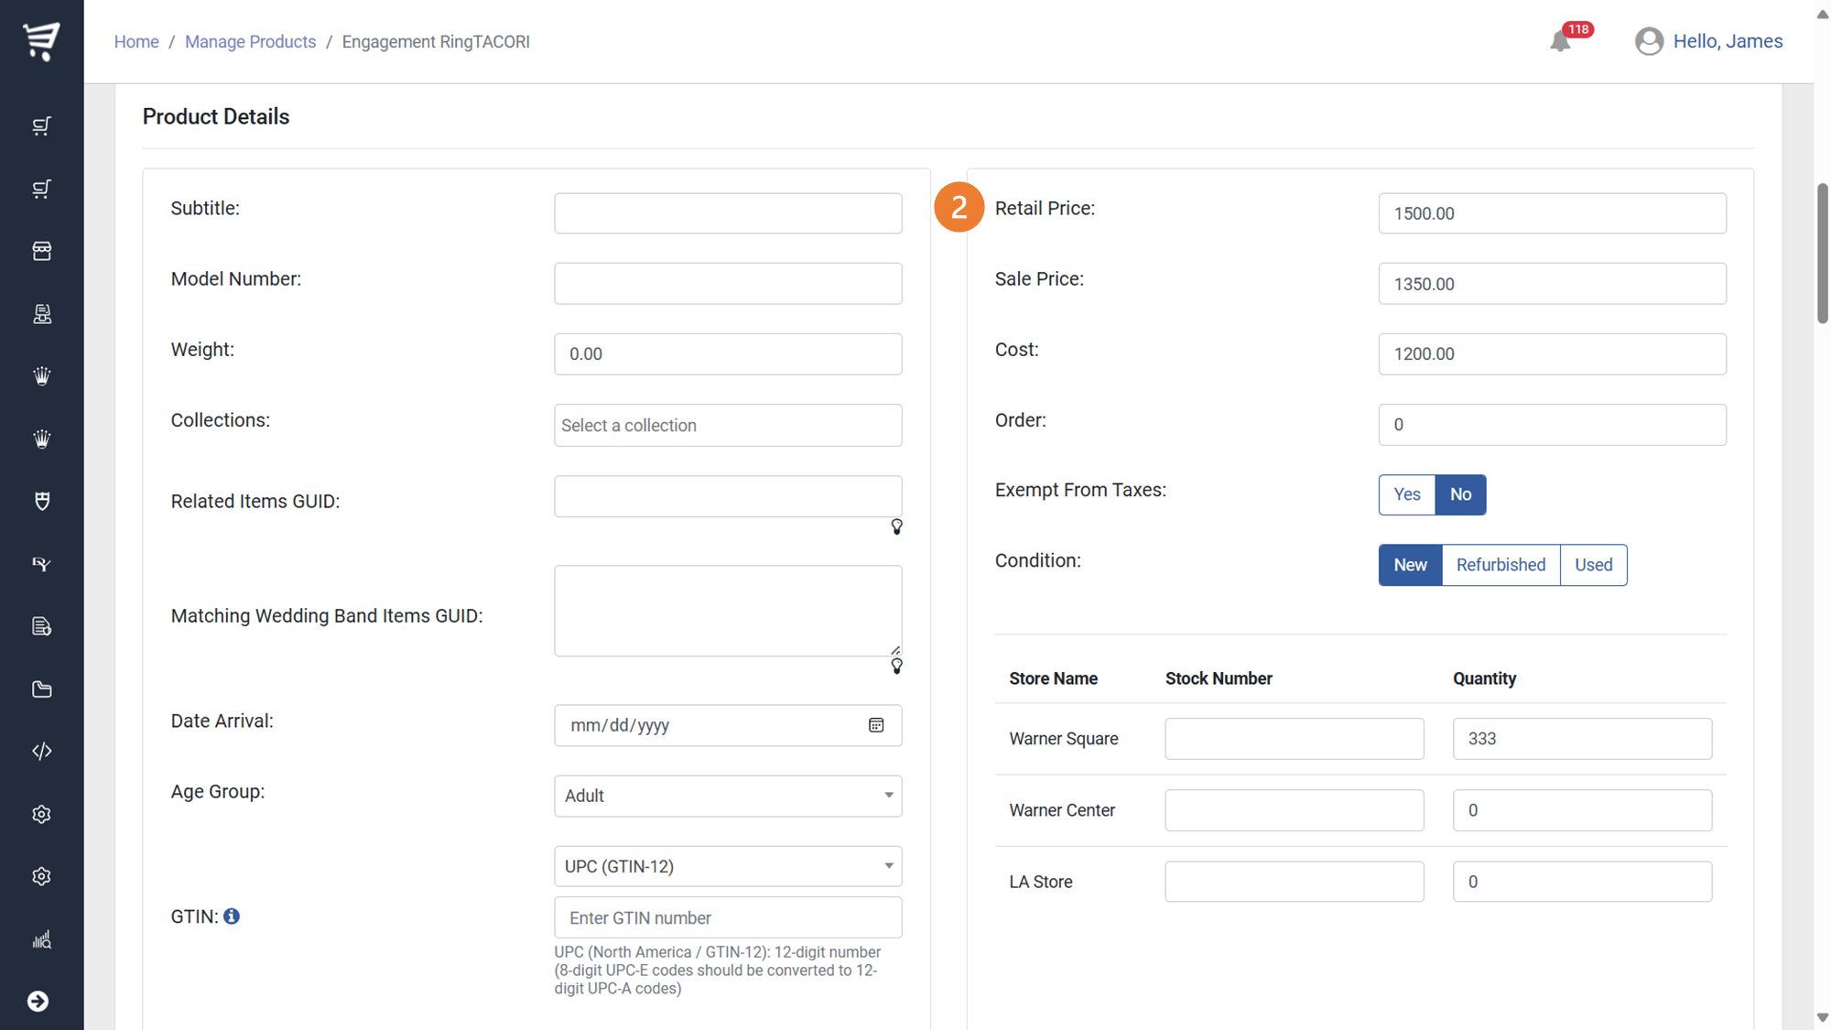Click the Warner Center quantity field
The image size is (1831, 1030).
(1582, 810)
